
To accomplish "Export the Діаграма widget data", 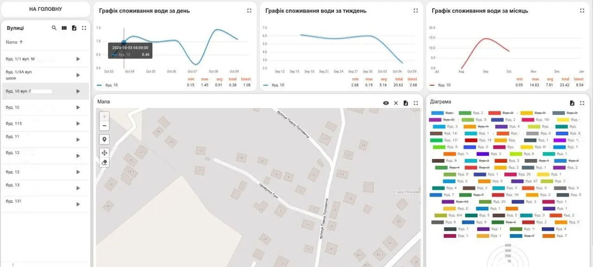I will [x=572, y=103].
